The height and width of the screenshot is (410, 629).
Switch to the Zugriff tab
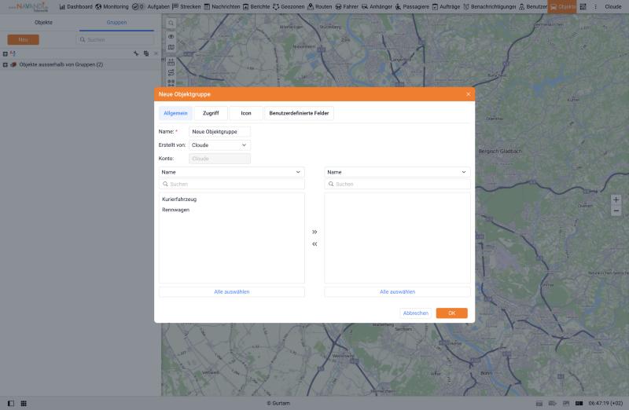[211, 113]
